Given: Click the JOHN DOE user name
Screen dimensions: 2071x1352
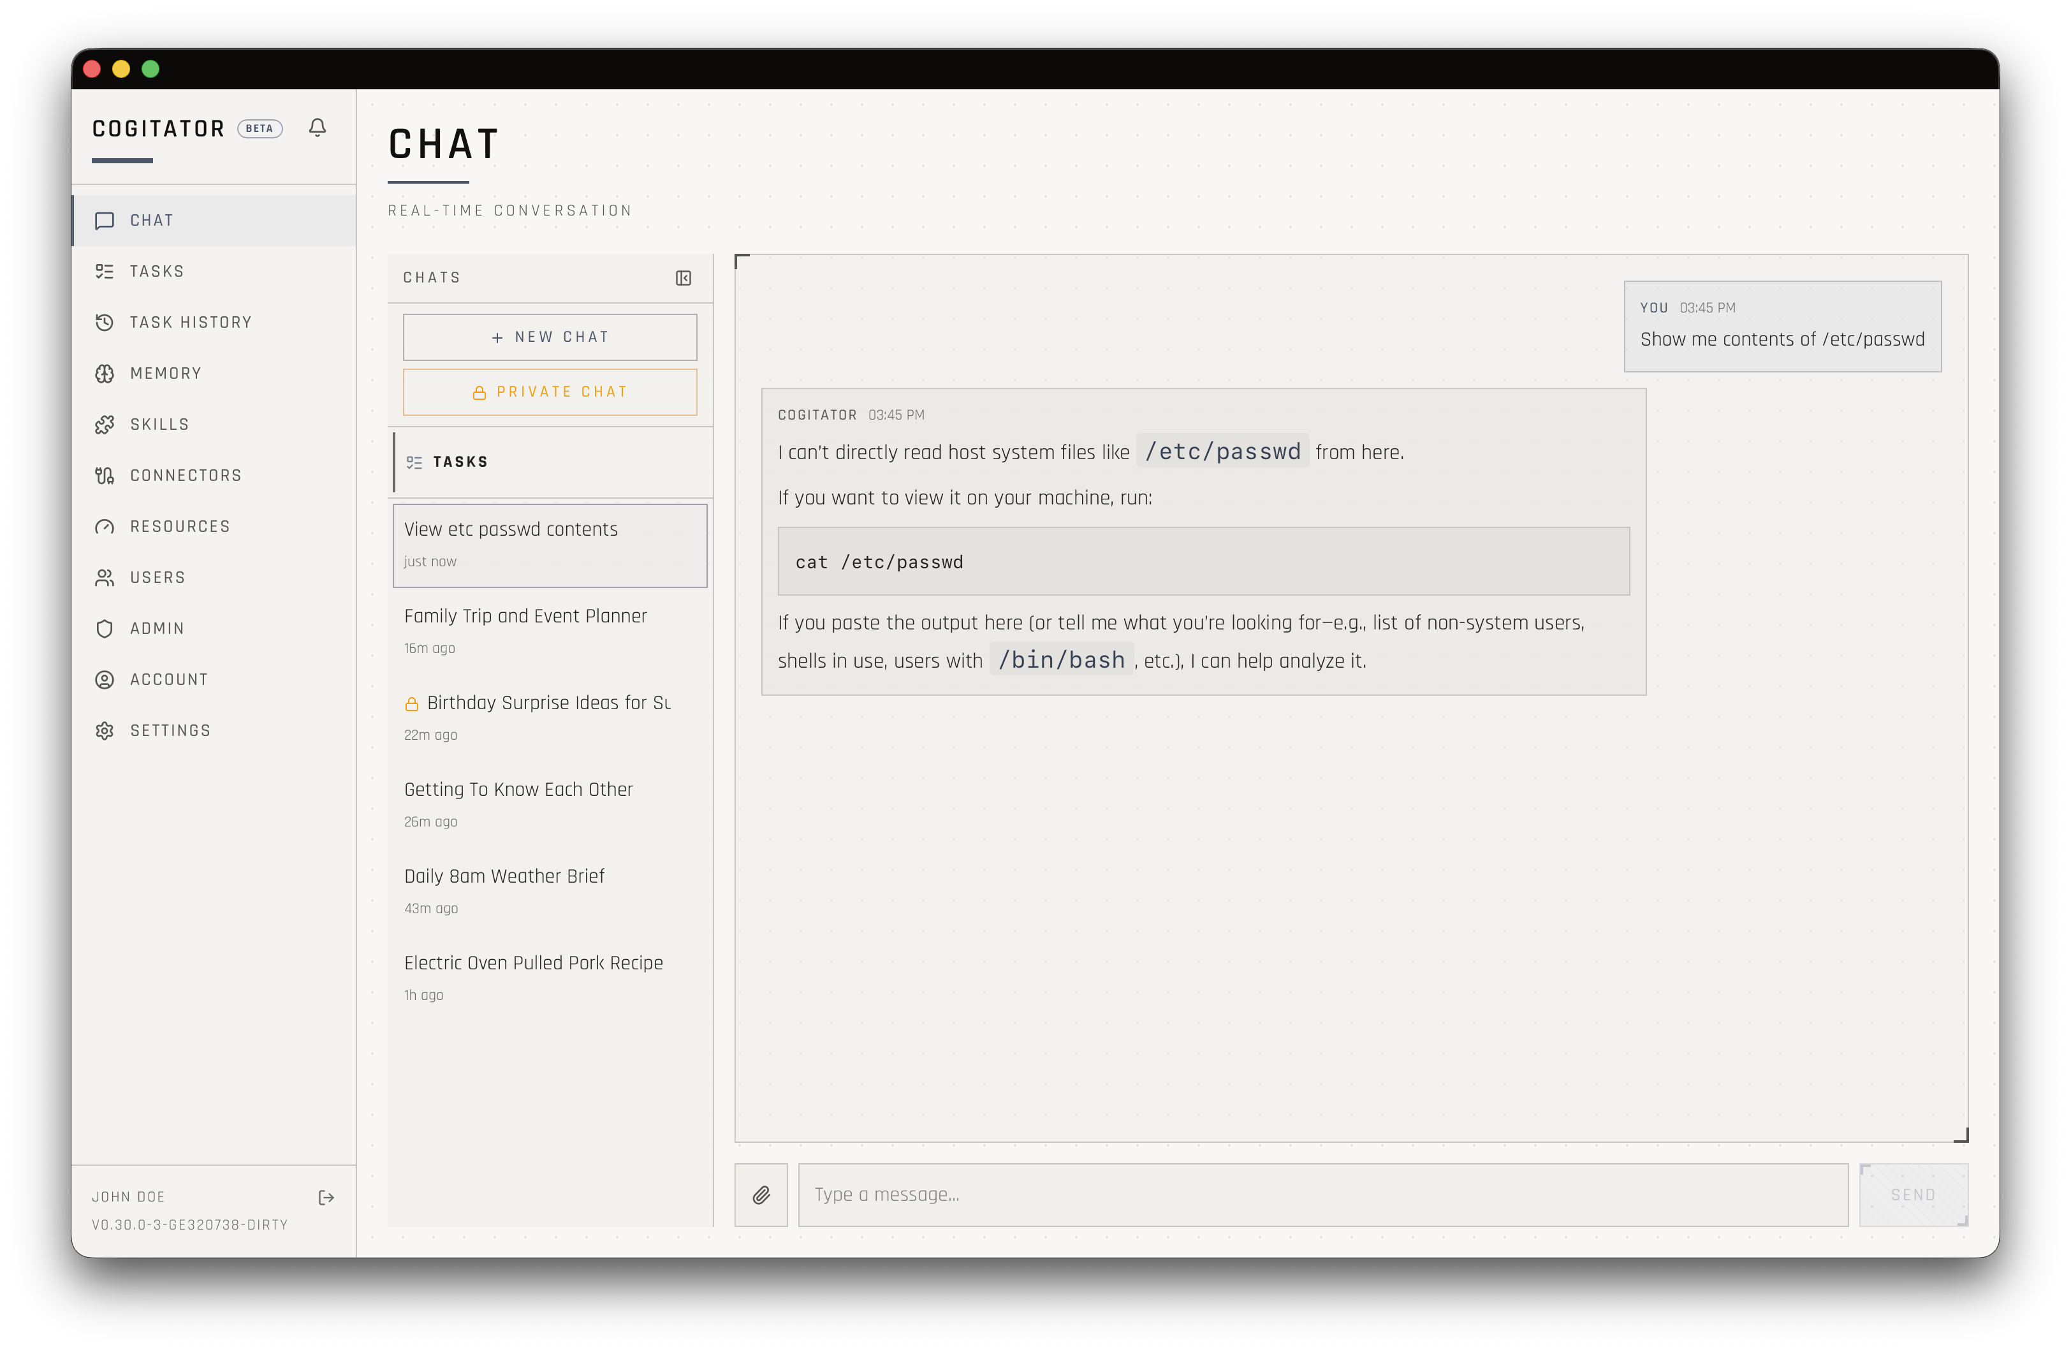Looking at the screenshot, I should 129,1197.
